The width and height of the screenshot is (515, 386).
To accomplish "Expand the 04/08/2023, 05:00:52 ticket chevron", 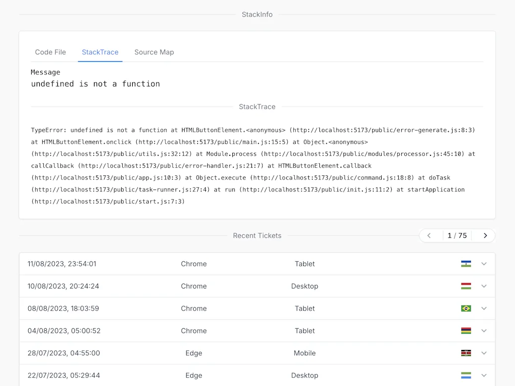I will click(x=484, y=331).
